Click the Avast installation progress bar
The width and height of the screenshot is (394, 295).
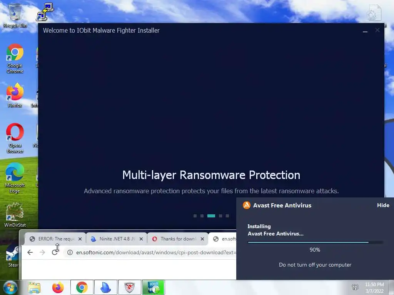tap(315, 242)
